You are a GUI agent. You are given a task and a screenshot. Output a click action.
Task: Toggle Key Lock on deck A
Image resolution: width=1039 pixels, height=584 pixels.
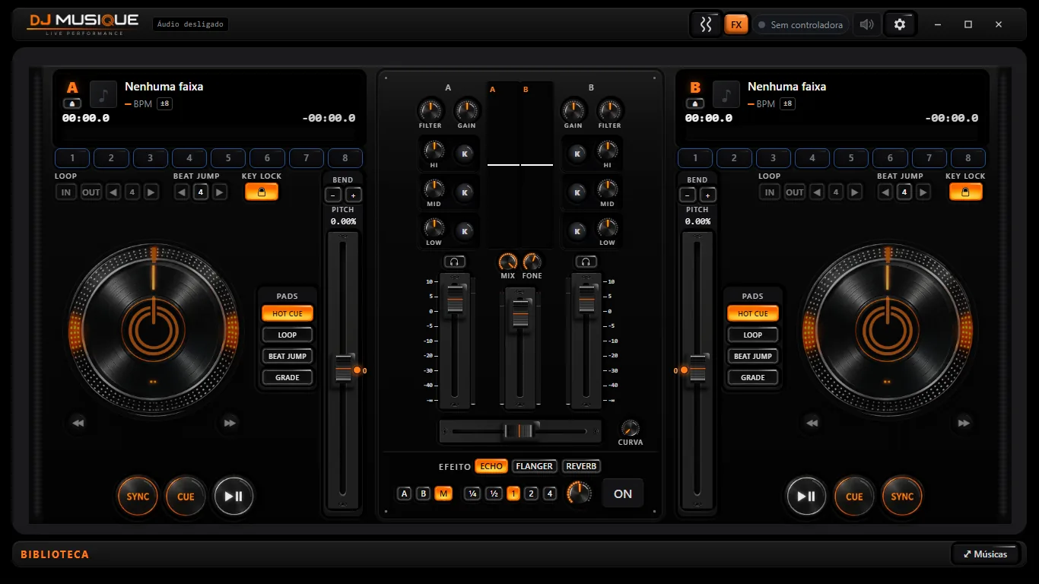point(262,192)
